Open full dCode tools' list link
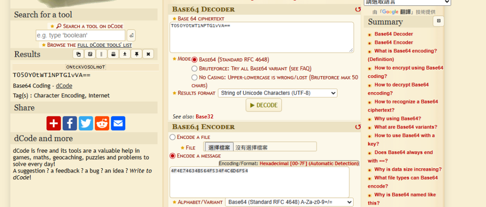 [105, 45]
